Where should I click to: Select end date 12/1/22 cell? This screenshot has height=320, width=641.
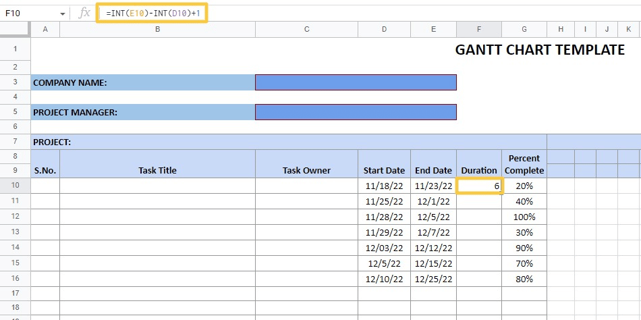(x=433, y=201)
